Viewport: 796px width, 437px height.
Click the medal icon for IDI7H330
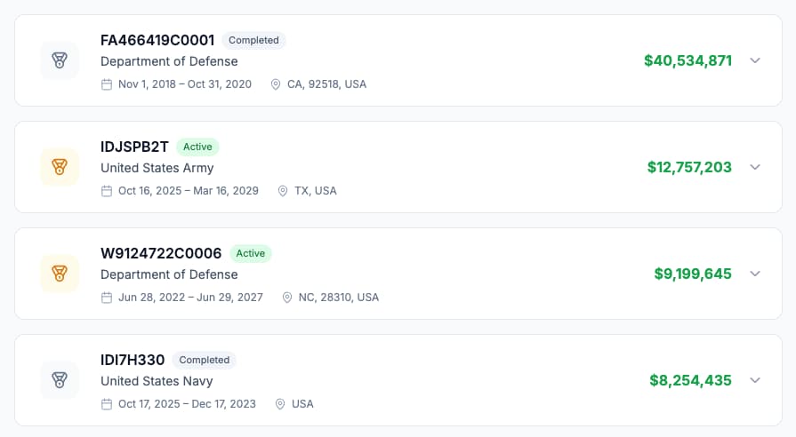(x=60, y=380)
